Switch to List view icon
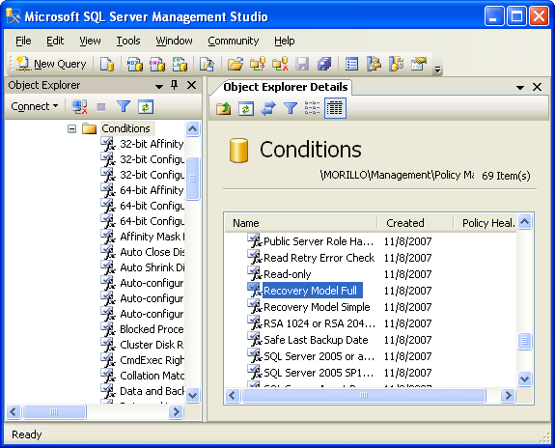The image size is (555, 448). [x=312, y=108]
